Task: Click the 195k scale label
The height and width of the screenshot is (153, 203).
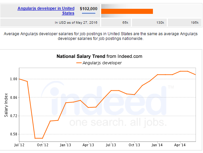Action: pyautogui.click(x=195, y=23)
